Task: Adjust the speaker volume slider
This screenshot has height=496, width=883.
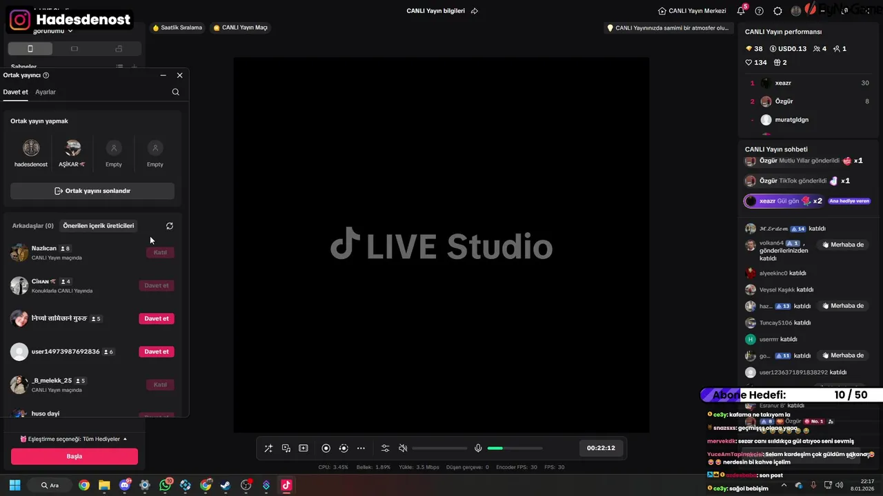Action: point(440,448)
